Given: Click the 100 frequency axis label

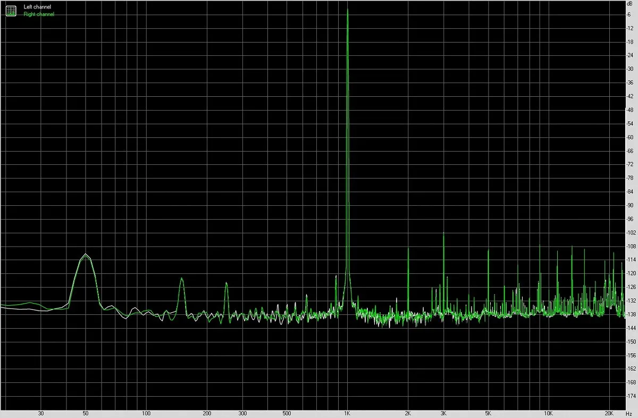Looking at the screenshot, I should pyautogui.click(x=147, y=413).
